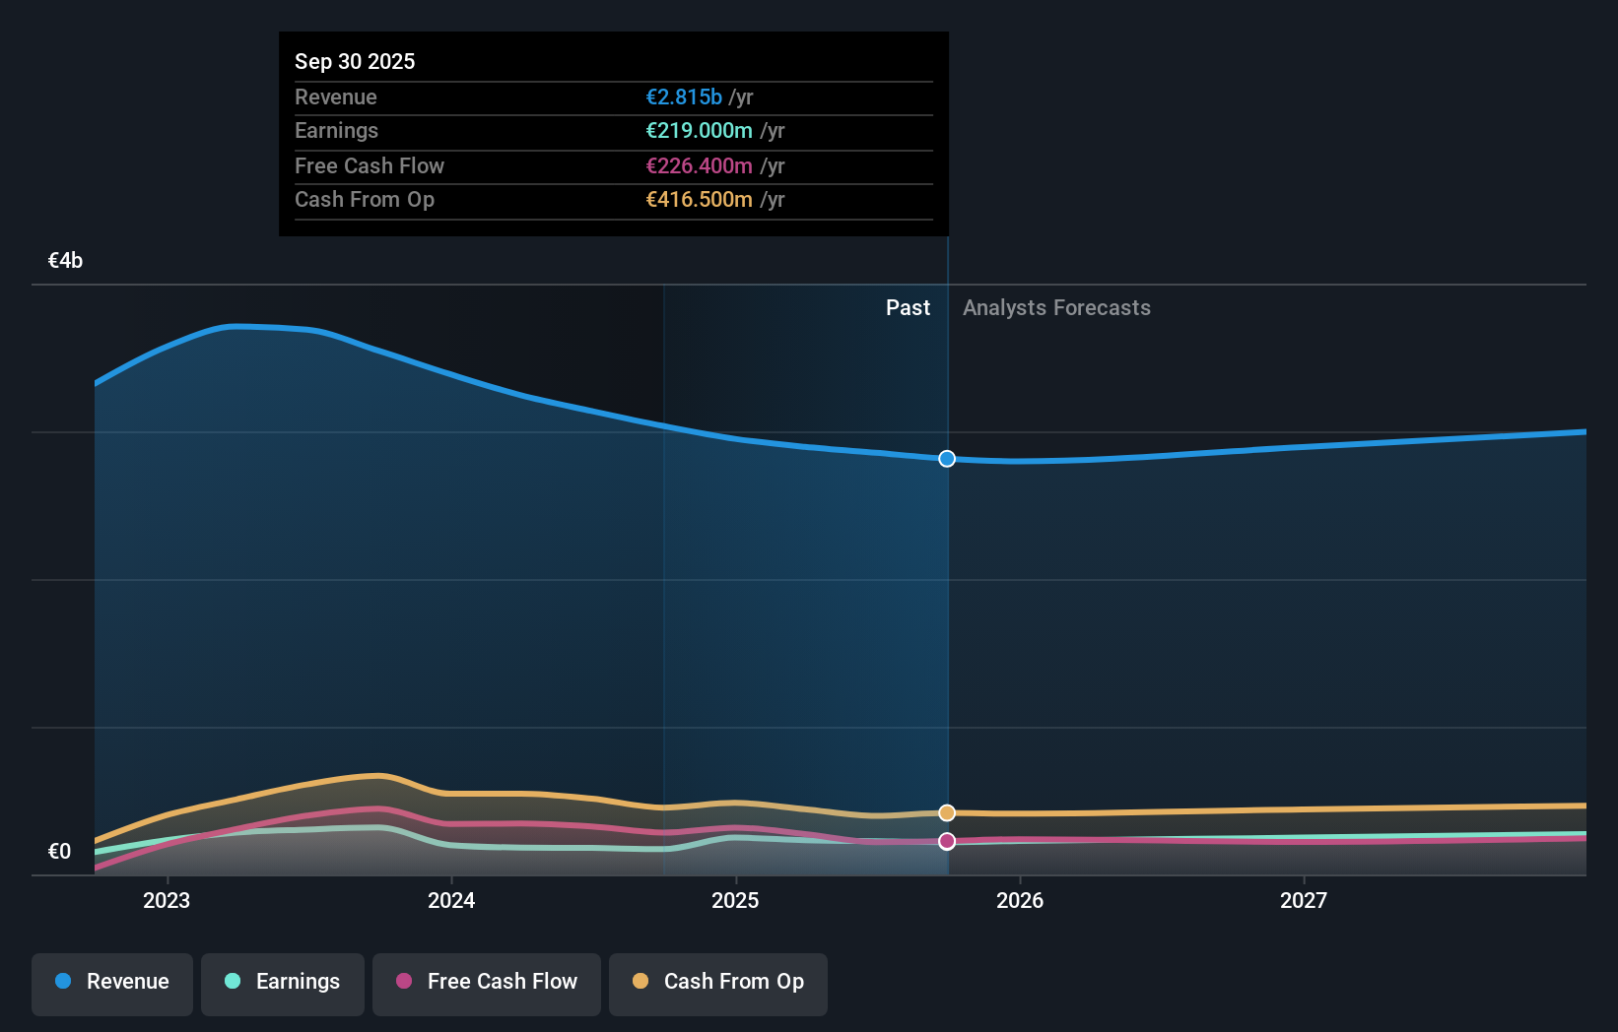Select the blue Revenue data point marker
1618x1032 pixels.
click(946, 458)
